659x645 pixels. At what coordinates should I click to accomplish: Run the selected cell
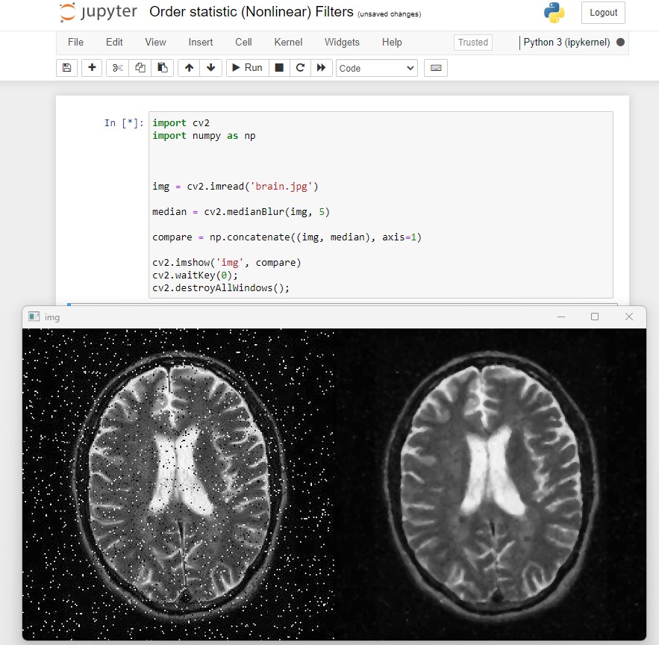click(248, 68)
